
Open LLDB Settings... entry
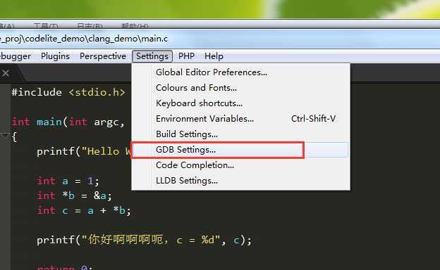click(x=240, y=181)
